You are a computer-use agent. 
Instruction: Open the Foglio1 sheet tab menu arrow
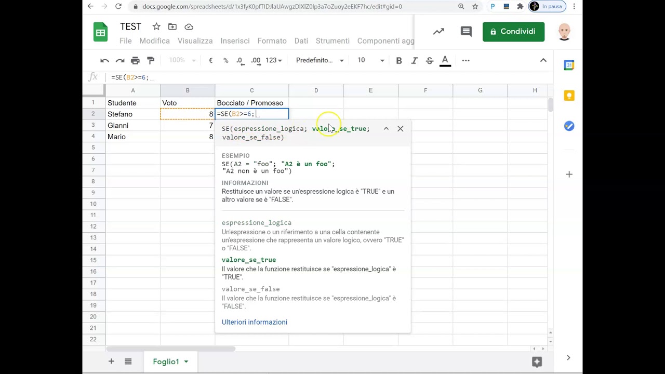point(186,362)
